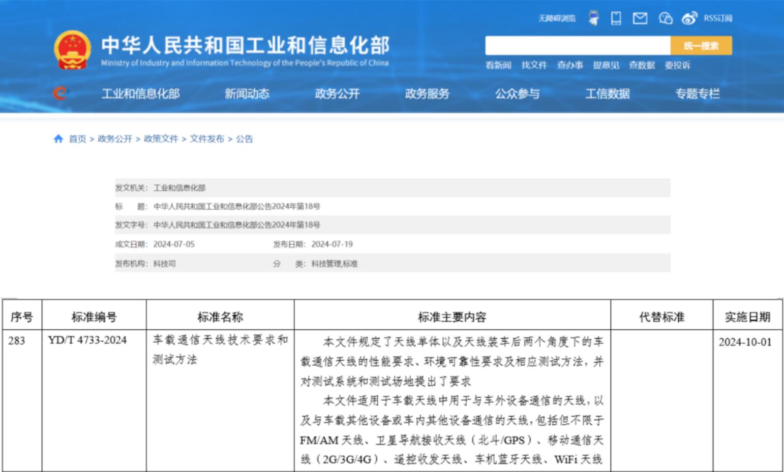Open the 专题专栏 nav menu
The image size is (784, 472).
[x=697, y=94]
